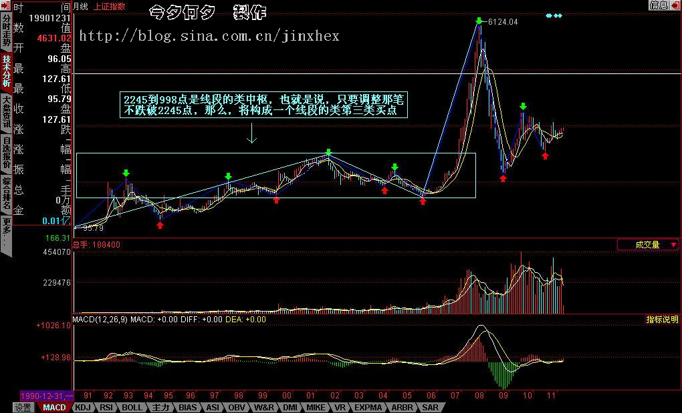Click the 信息 button at top right
This screenshot has width=682, height=413.
[658, 5]
